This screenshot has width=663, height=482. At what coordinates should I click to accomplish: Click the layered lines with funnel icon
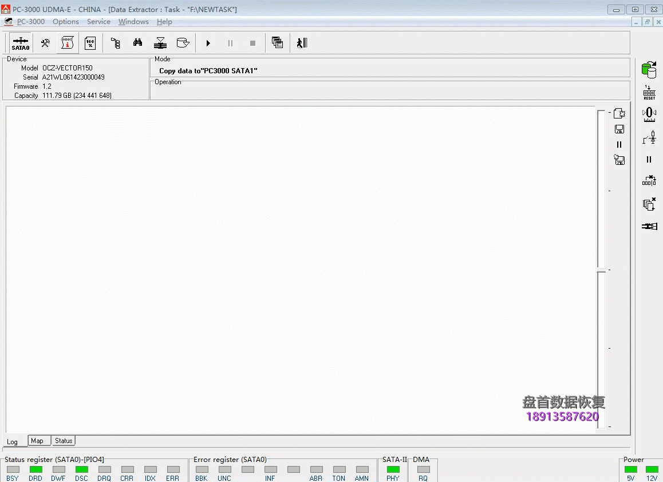pyautogui.click(x=160, y=43)
